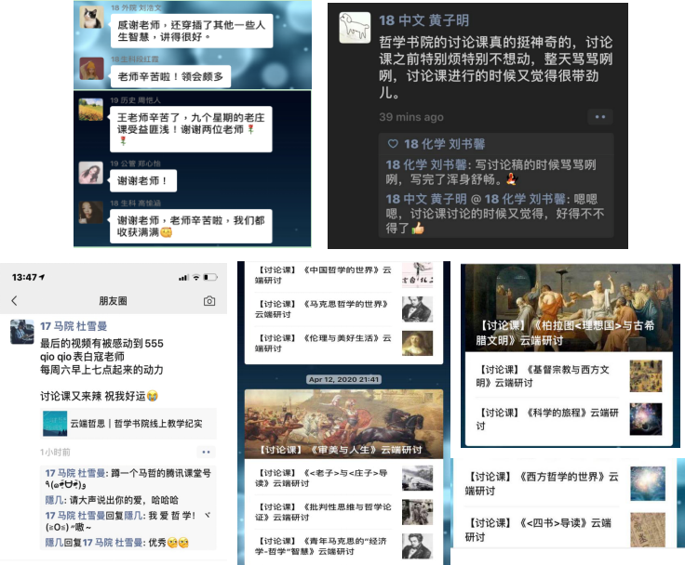Viewport: 685px width, 565px height.
Task: Open the camera icon in Moments header
Action: coord(209,301)
